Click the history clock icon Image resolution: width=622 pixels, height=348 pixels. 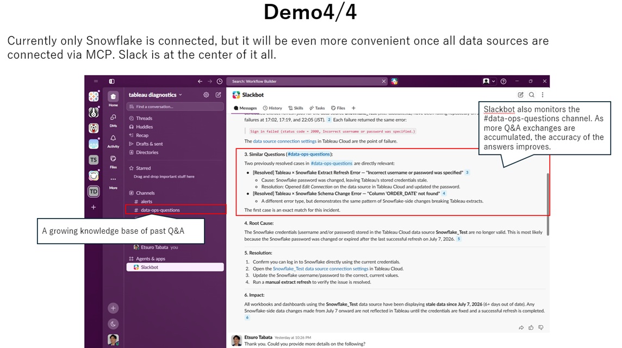click(219, 82)
